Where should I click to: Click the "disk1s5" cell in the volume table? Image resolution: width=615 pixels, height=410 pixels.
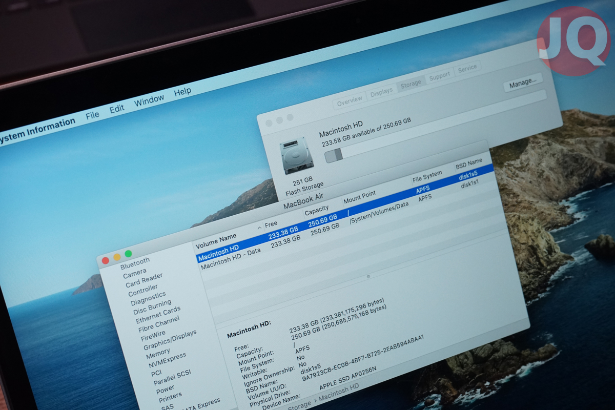point(468,175)
